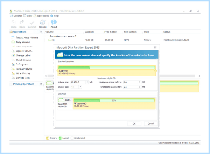Click the scroll right arrow in volume list

pyautogui.click(x=199, y=76)
